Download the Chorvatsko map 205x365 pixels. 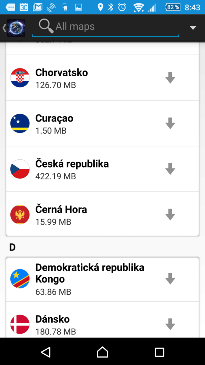click(x=170, y=77)
